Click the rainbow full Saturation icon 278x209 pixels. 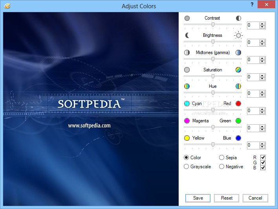point(238,70)
